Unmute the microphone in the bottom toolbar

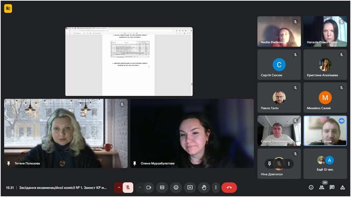[x=128, y=187]
